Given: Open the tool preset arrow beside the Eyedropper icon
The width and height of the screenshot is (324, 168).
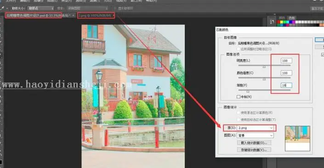Looking at the screenshot, I should pos(7,8).
